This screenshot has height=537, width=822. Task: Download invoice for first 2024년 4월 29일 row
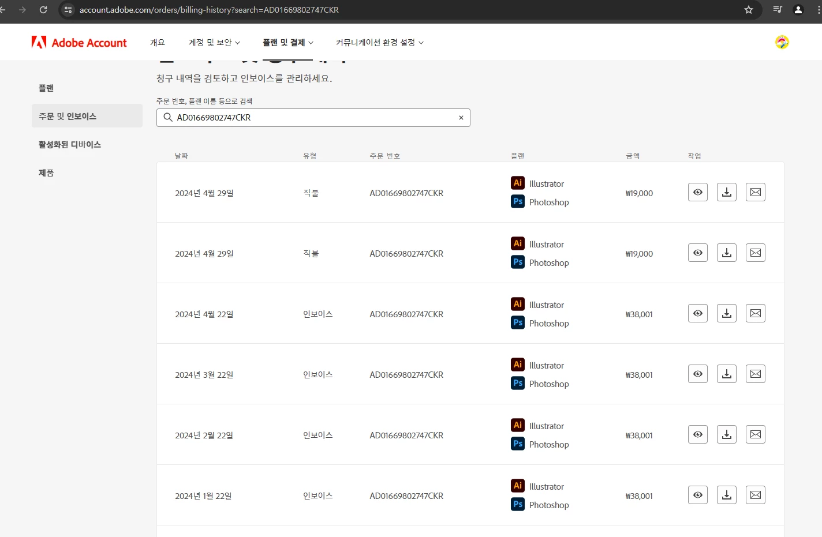tap(726, 192)
